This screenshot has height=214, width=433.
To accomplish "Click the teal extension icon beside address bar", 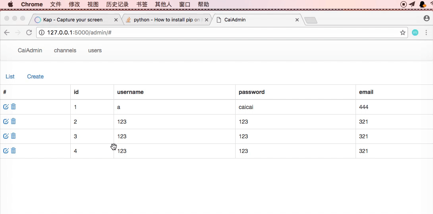I will coord(415,32).
